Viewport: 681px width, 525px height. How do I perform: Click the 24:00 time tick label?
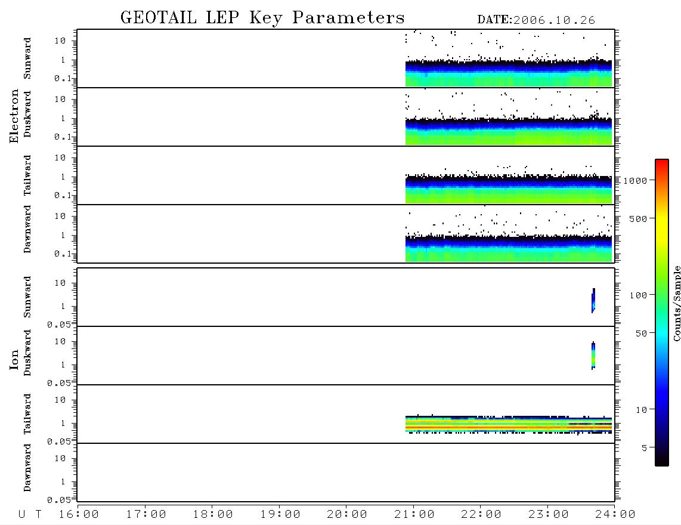[615, 515]
